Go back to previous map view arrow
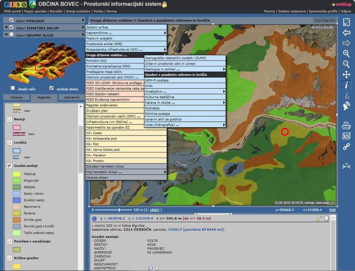Image resolution: width=355 pixels, height=271 pixels. click(346, 33)
